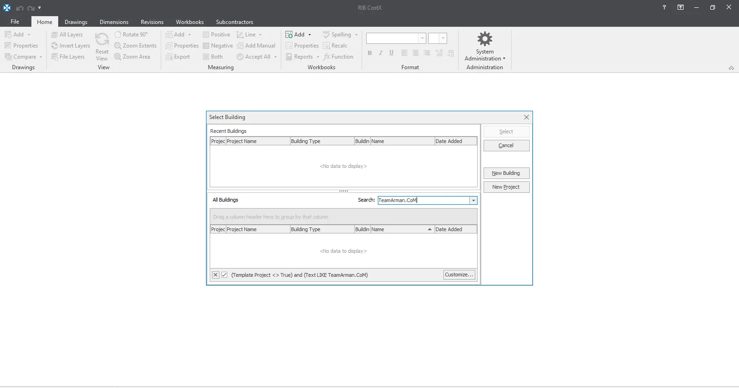The width and height of the screenshot is (739, 388).
Task: Open the System Administration gear menu
Action: (x=485, y=46)
